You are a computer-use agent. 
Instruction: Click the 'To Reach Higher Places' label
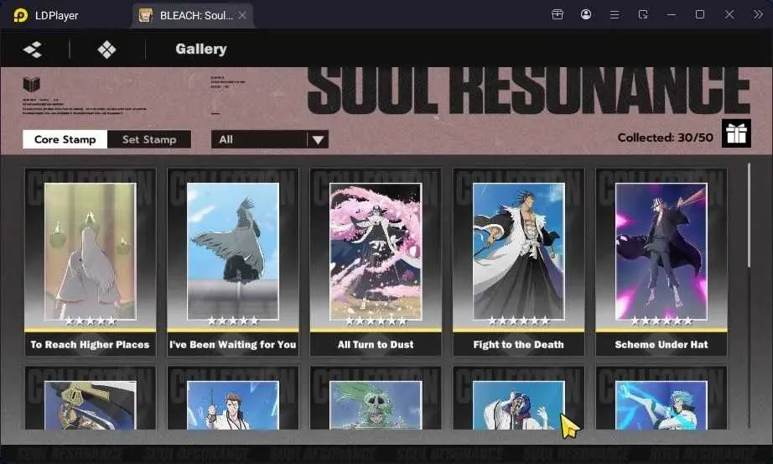click(90, 345)
